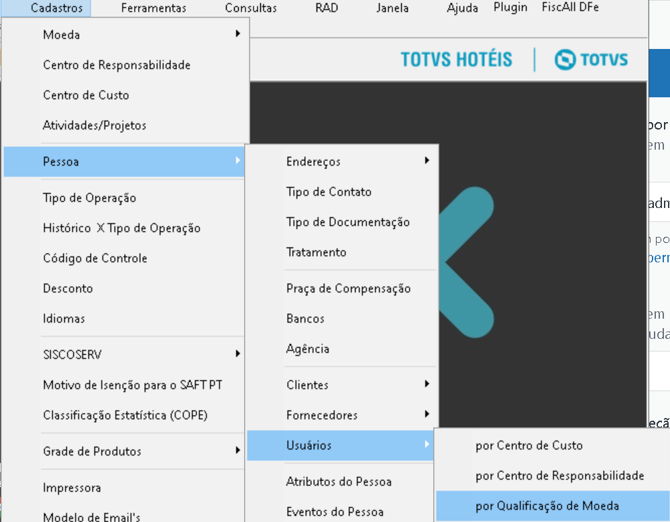Image resolution: width=670 pixels, height=522 pixels.
Task: Open Eventos do Pessoa entry
Action: click(340, 512)
